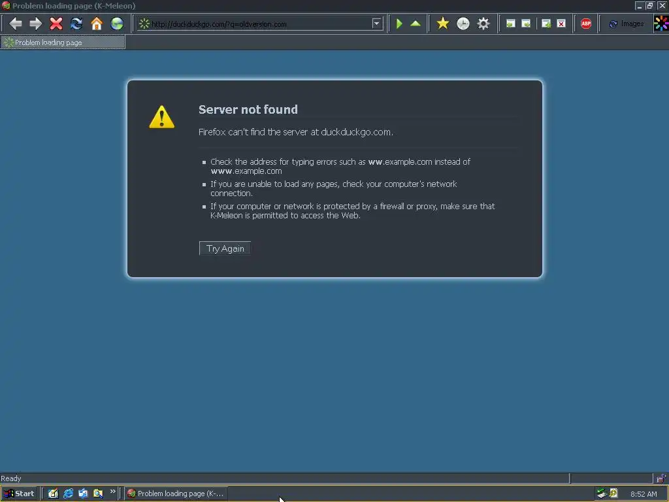Launch the first Quick Launch notepad icon
669x502 pixels.
[53, 494]
